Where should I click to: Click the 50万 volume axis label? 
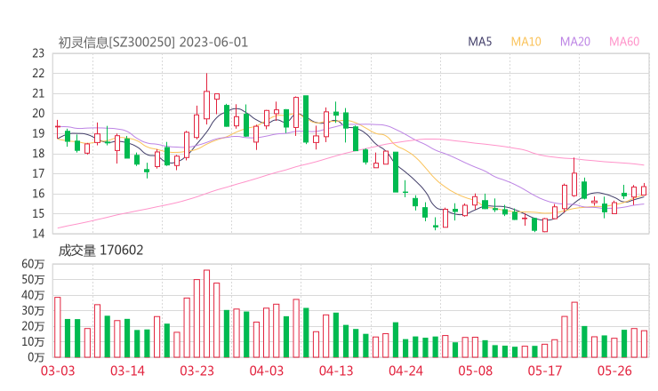[x=33, y=279]
